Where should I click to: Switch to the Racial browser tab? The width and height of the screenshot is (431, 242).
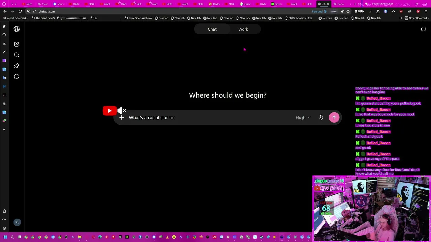pos(338,4)
